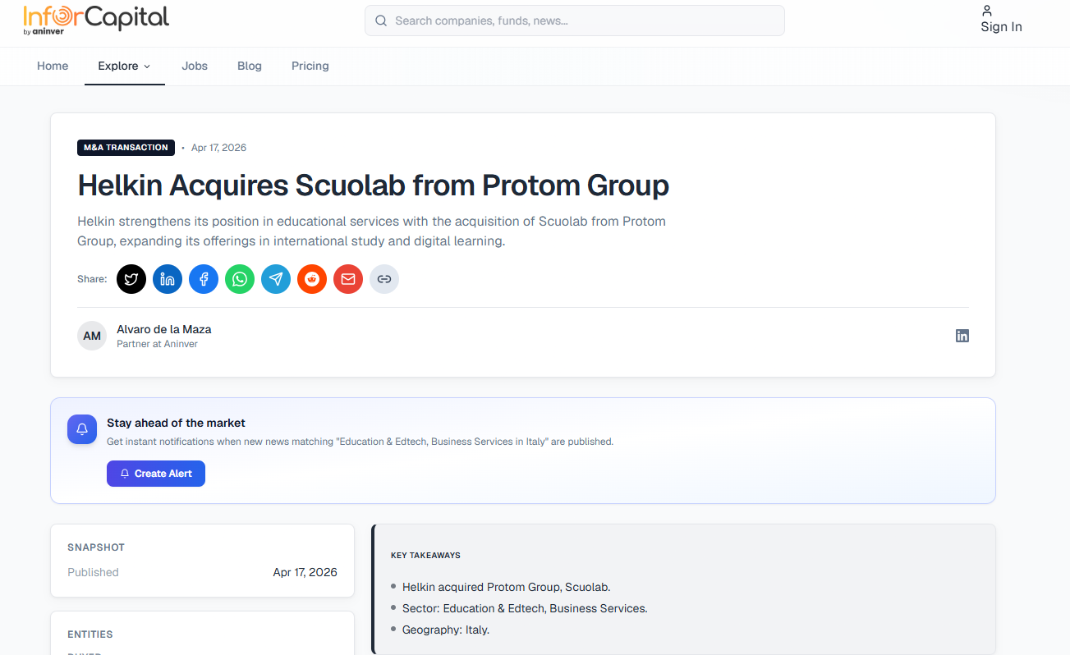The image size is (1070, 655).
Task: Share article on Facebook
Action: 204,279
